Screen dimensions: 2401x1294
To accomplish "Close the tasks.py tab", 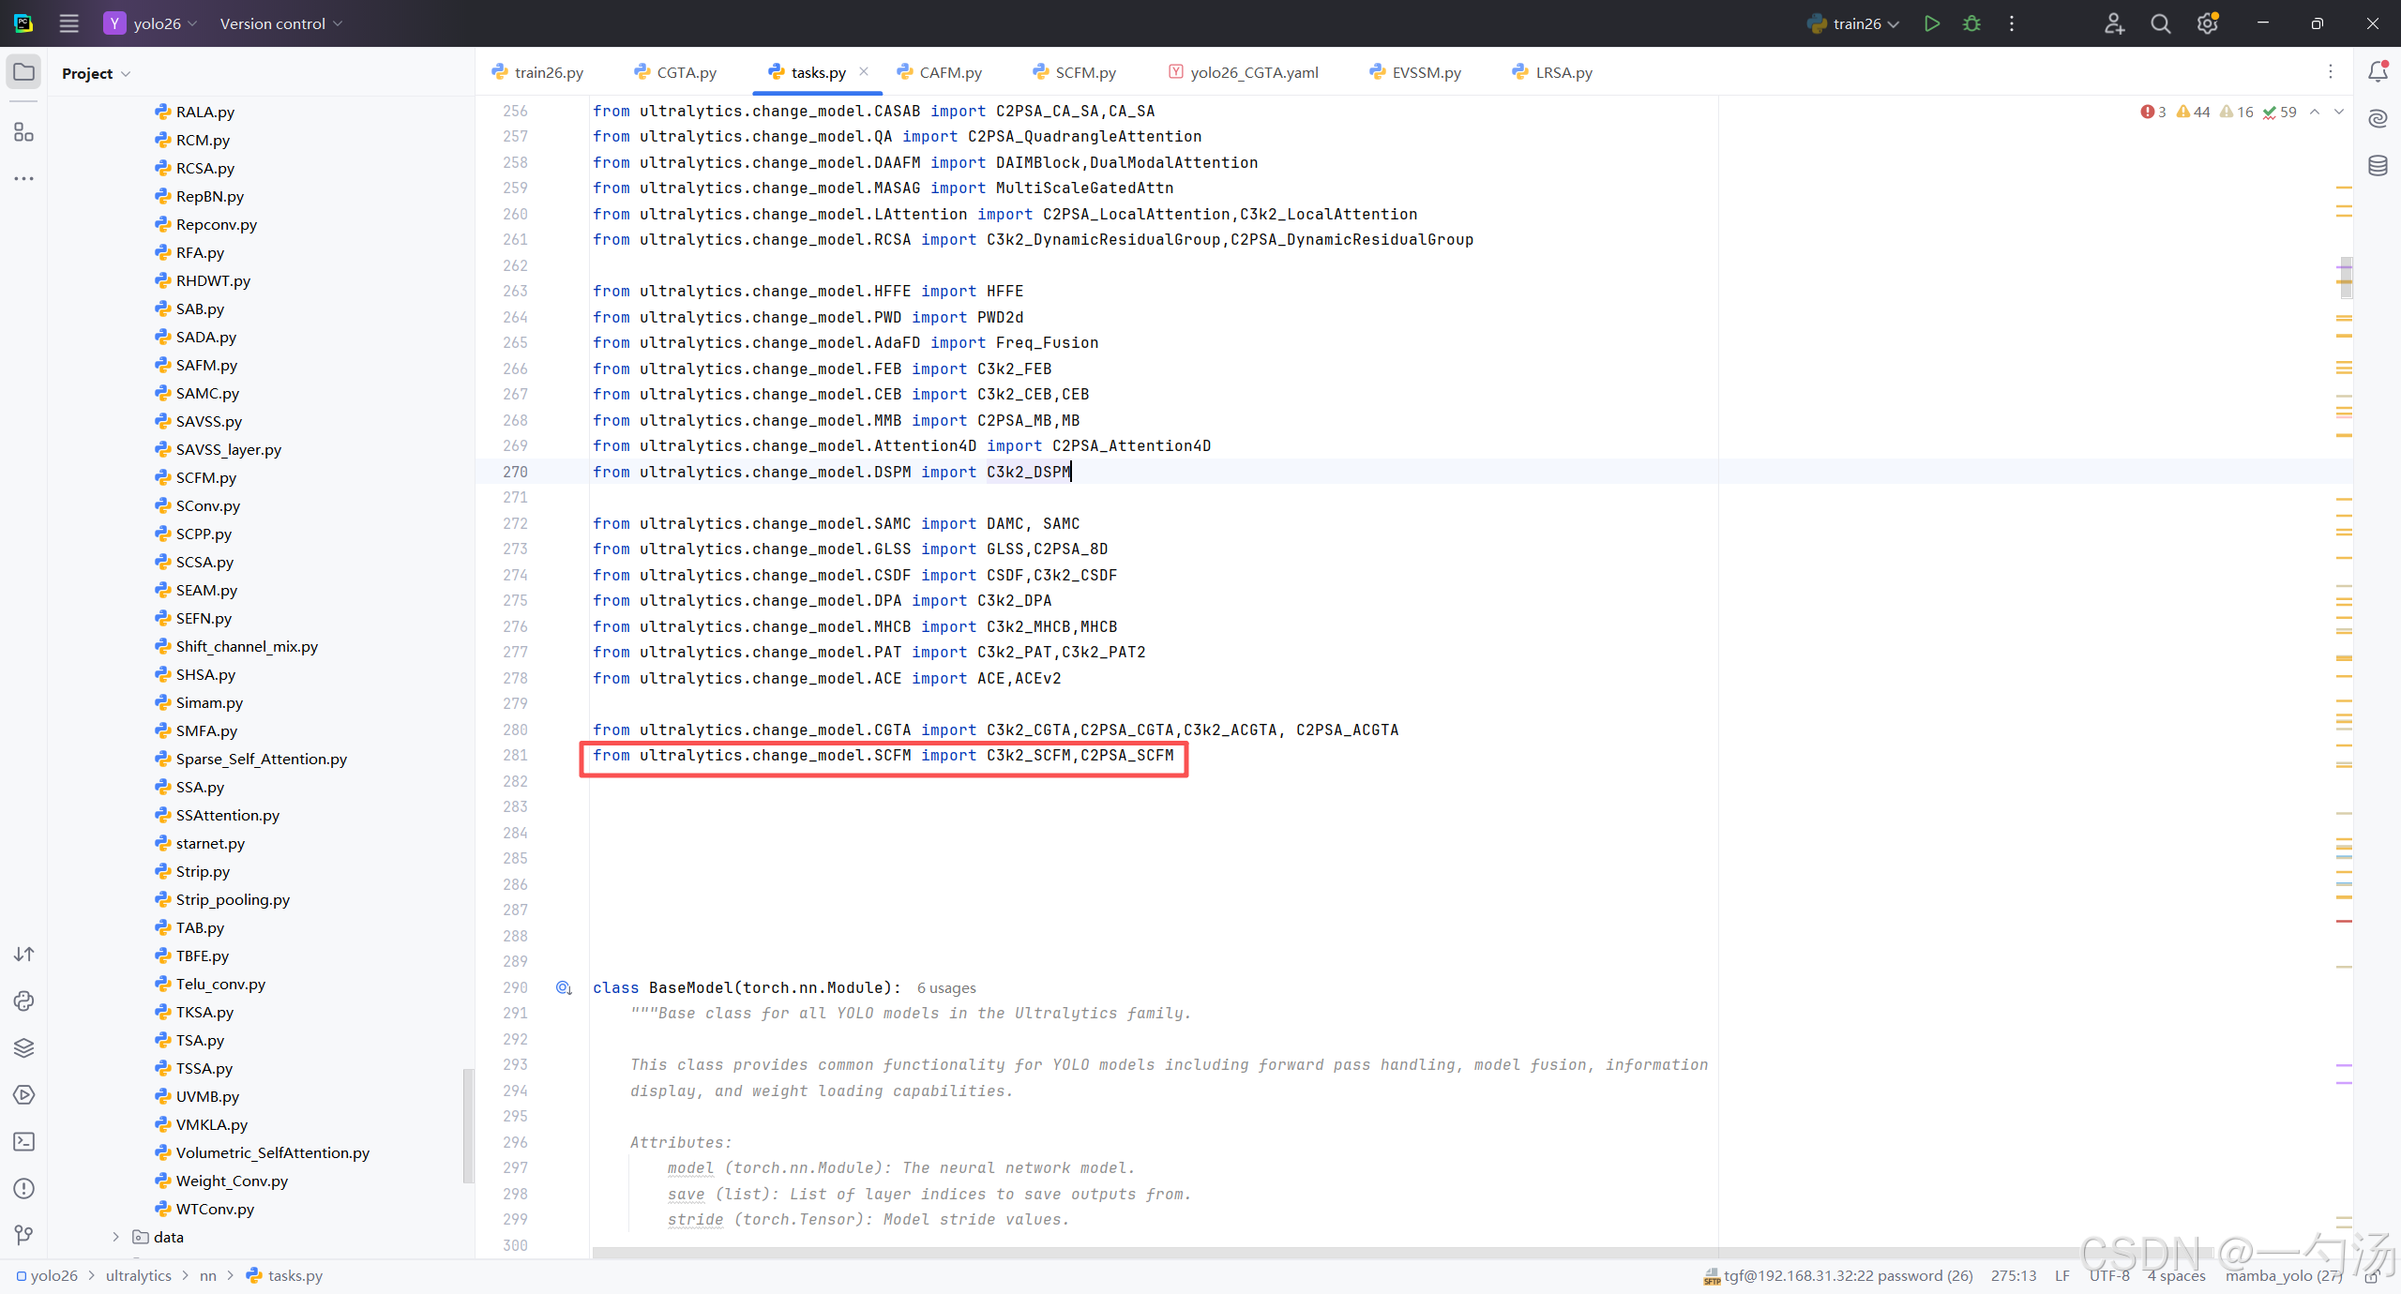I will pyautogui.click(x=864, y=71).
